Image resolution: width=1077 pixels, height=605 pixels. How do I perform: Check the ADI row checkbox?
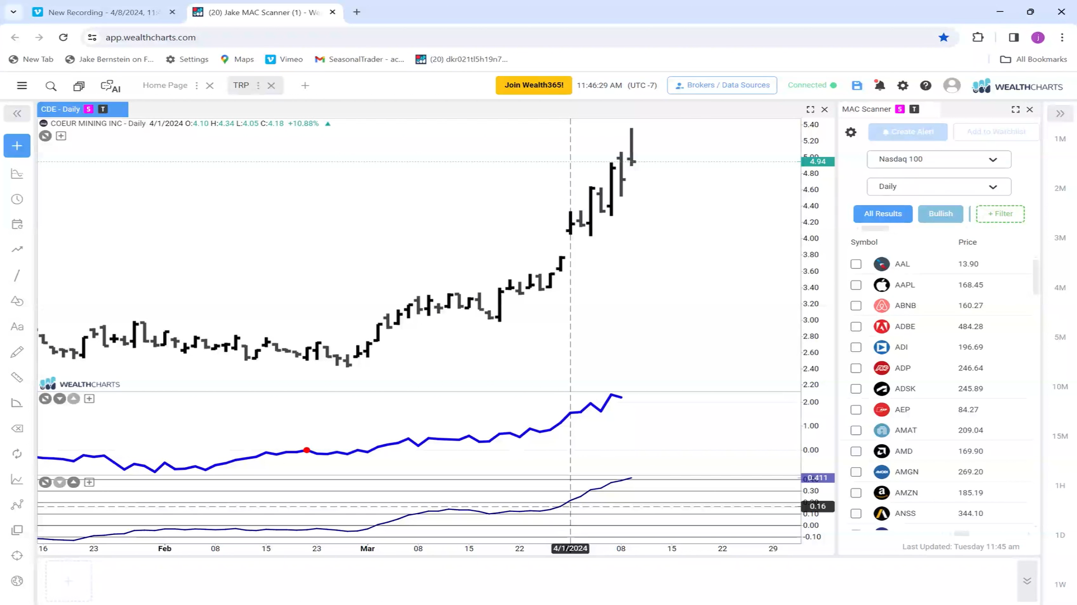click(855, 347)
